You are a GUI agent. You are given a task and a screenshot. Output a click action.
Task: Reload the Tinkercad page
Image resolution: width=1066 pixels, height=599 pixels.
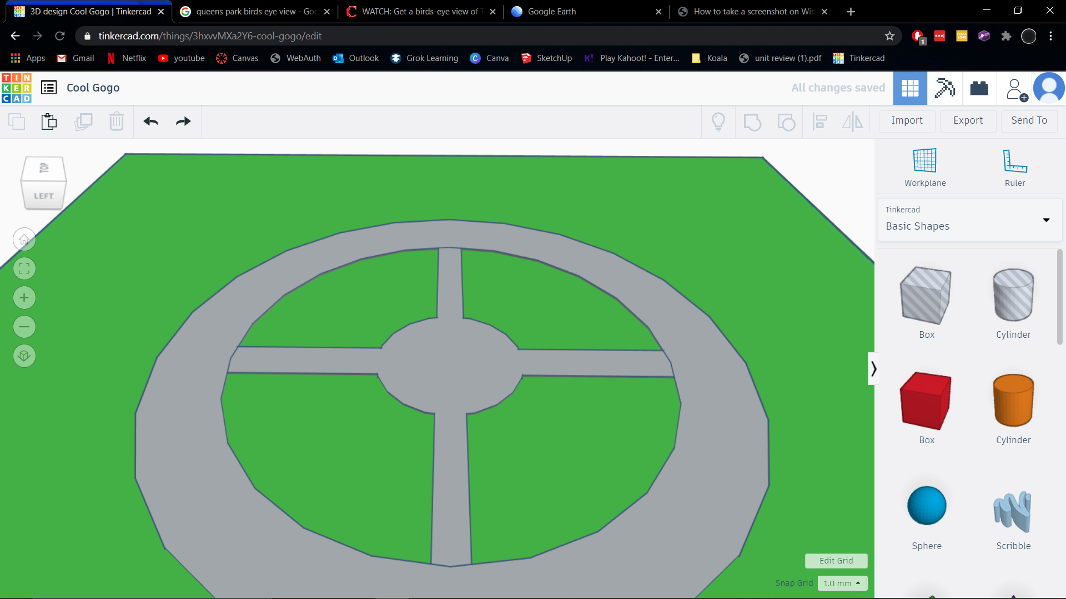[x=59, y=36]
